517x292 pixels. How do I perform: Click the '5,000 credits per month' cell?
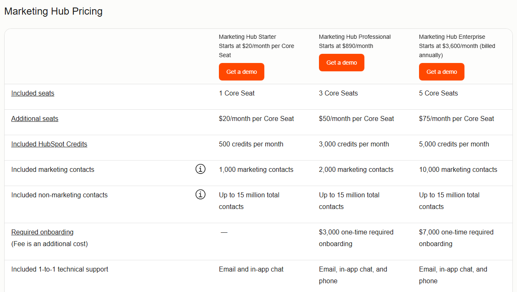(x=454, y=144)
